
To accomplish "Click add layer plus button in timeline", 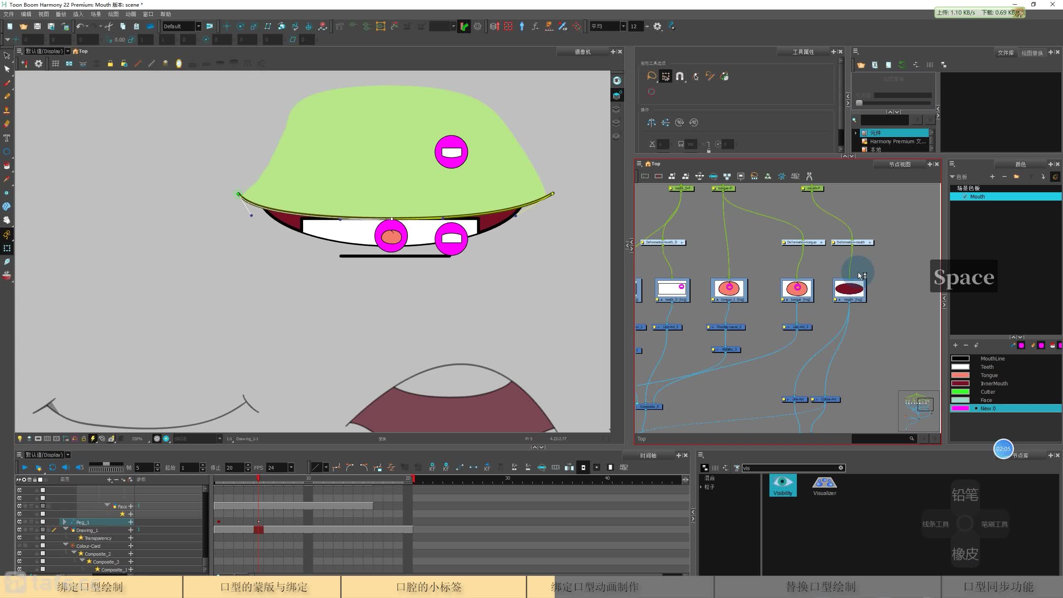I will click(109, 480).
